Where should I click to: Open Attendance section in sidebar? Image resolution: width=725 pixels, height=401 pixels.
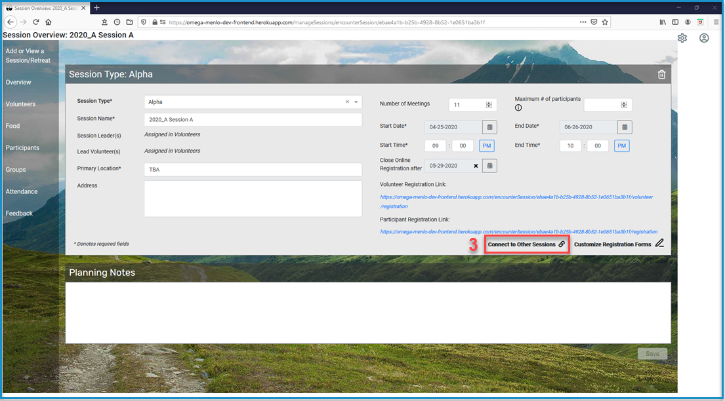[21, 191]
